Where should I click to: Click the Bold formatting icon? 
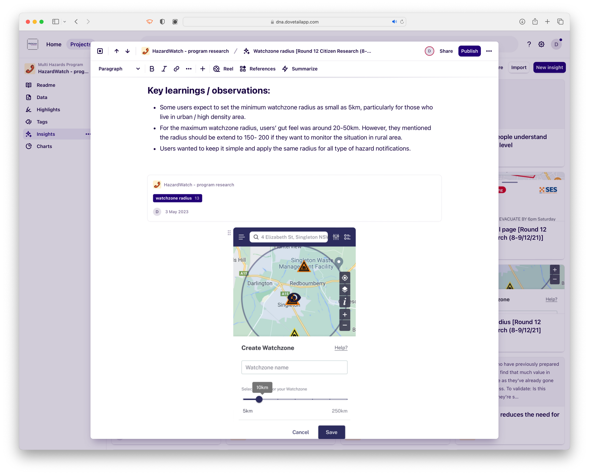(152, 68)
